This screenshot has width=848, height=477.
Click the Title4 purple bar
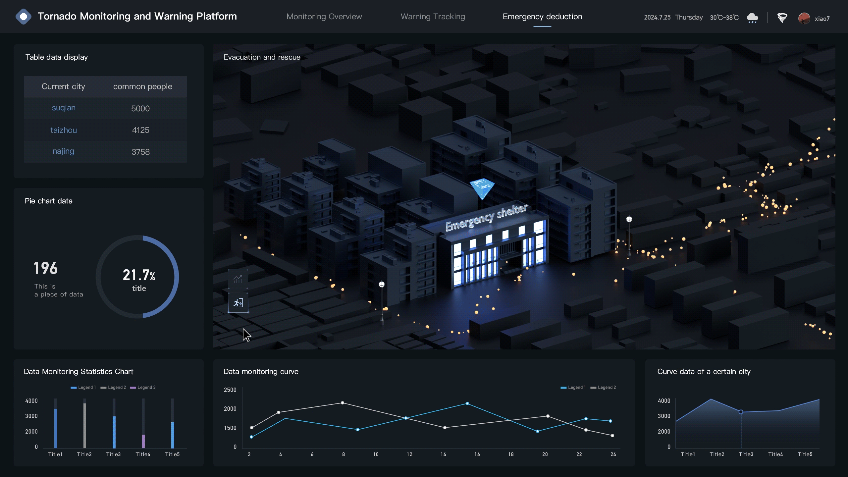point(143,441)
